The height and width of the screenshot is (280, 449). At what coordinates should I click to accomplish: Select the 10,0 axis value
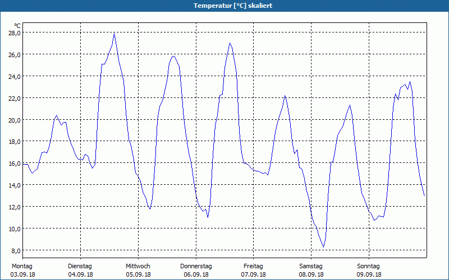click(15, 229)
